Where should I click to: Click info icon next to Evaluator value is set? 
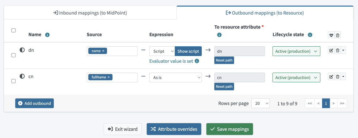tap(197, 61)
